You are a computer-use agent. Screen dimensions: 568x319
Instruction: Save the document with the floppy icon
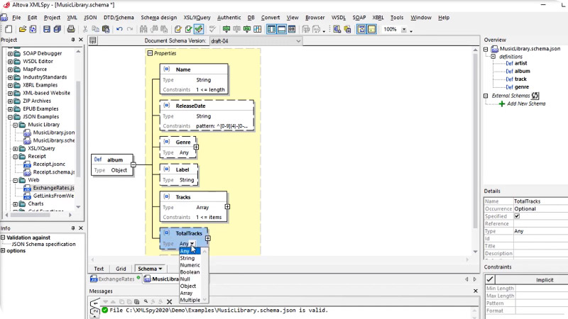pos(47,29)
